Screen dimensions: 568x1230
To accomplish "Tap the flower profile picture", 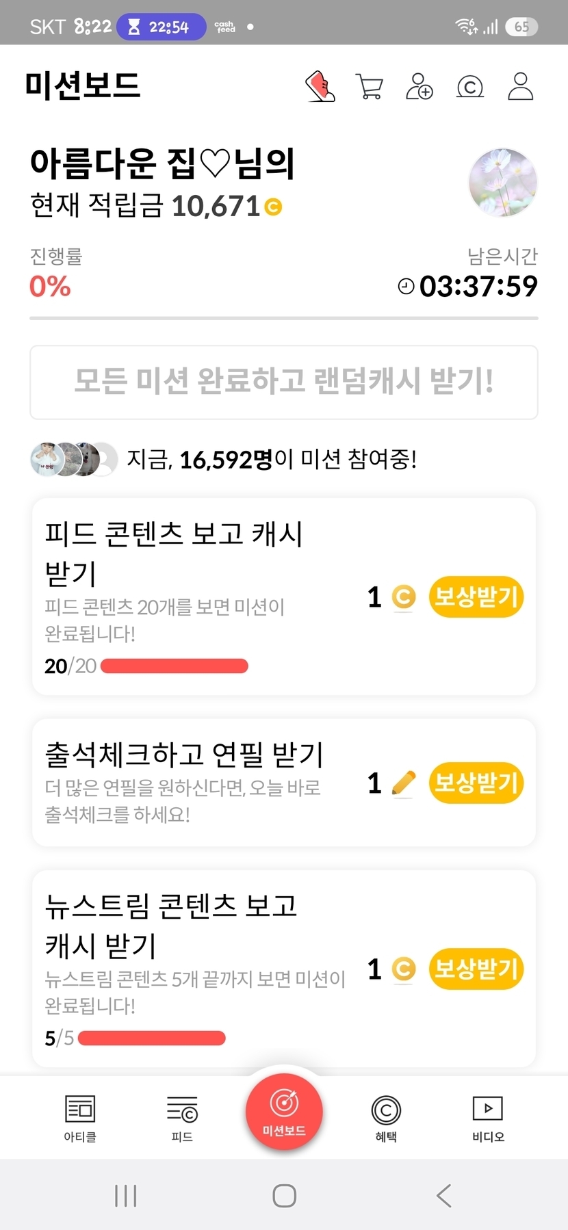I will (x=503, y=183).
